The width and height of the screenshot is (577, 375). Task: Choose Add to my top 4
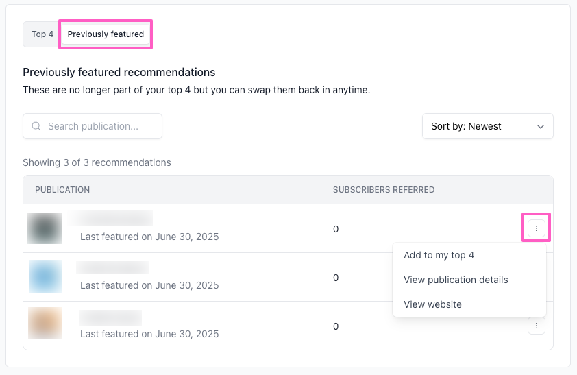point(439,255)
